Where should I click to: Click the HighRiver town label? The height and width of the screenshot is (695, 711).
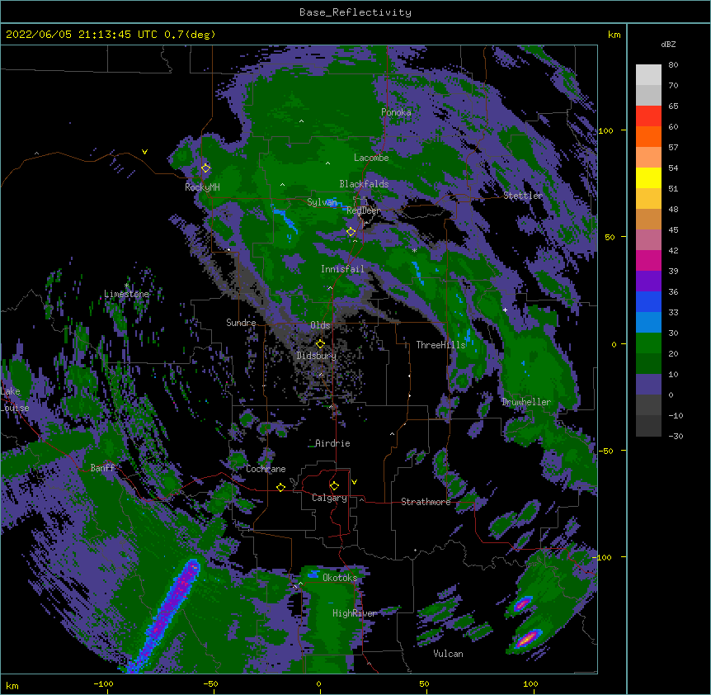coord(354,613)
